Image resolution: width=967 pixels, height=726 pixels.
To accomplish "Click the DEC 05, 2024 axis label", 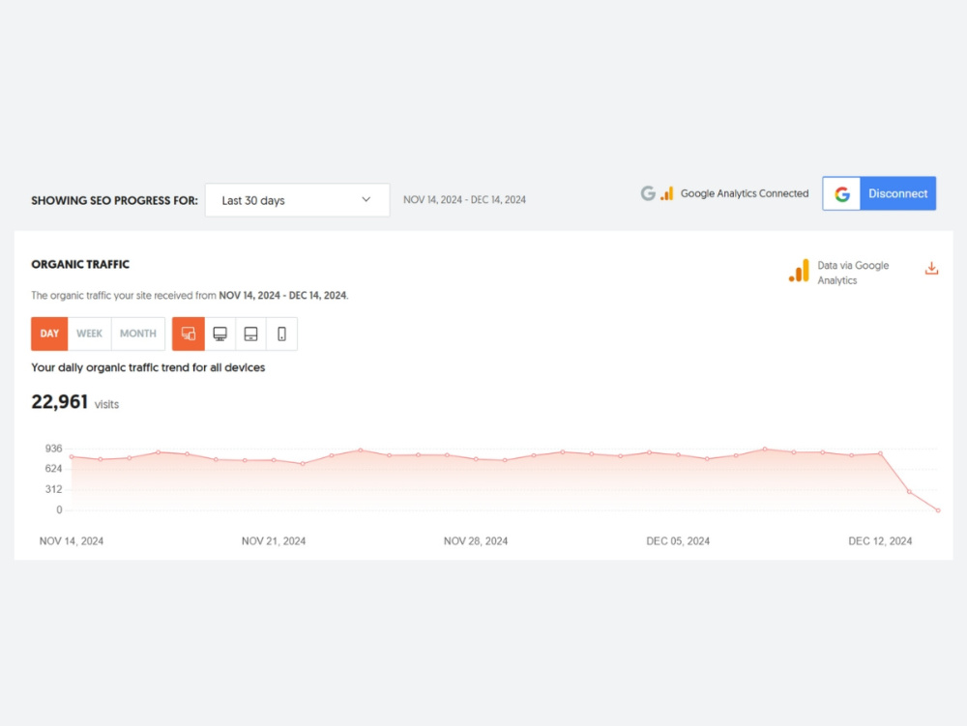I will pos(678,541).
